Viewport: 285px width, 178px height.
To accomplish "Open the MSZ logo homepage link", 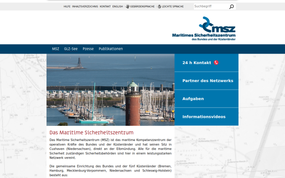I will point(204,28).
